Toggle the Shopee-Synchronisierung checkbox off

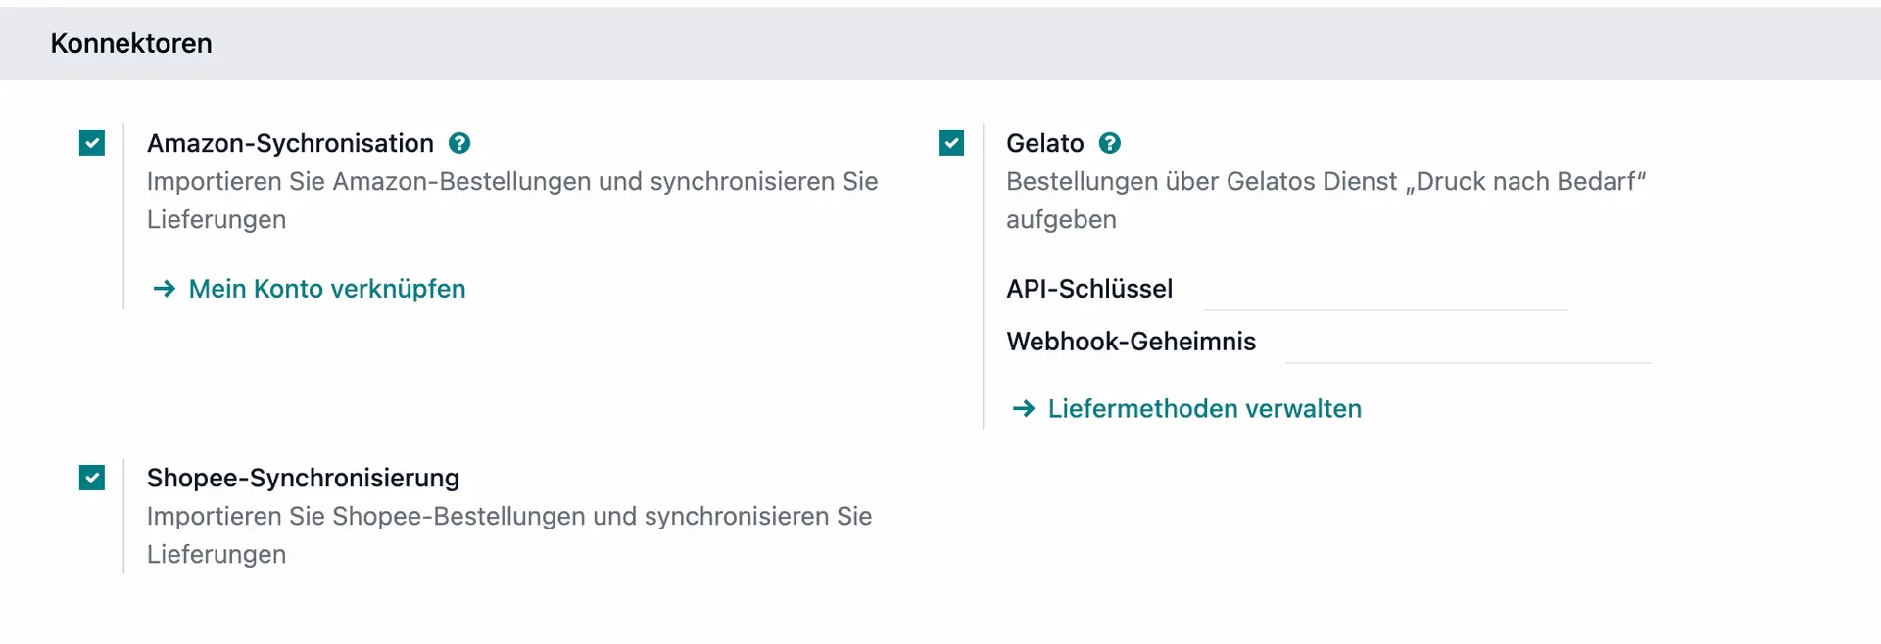coord(92,478)
